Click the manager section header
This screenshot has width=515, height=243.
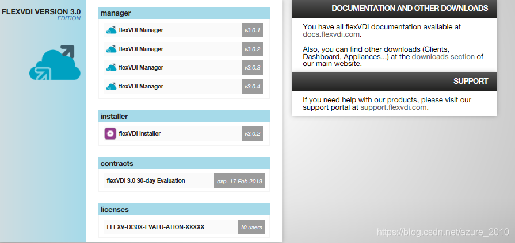point(184,13)
